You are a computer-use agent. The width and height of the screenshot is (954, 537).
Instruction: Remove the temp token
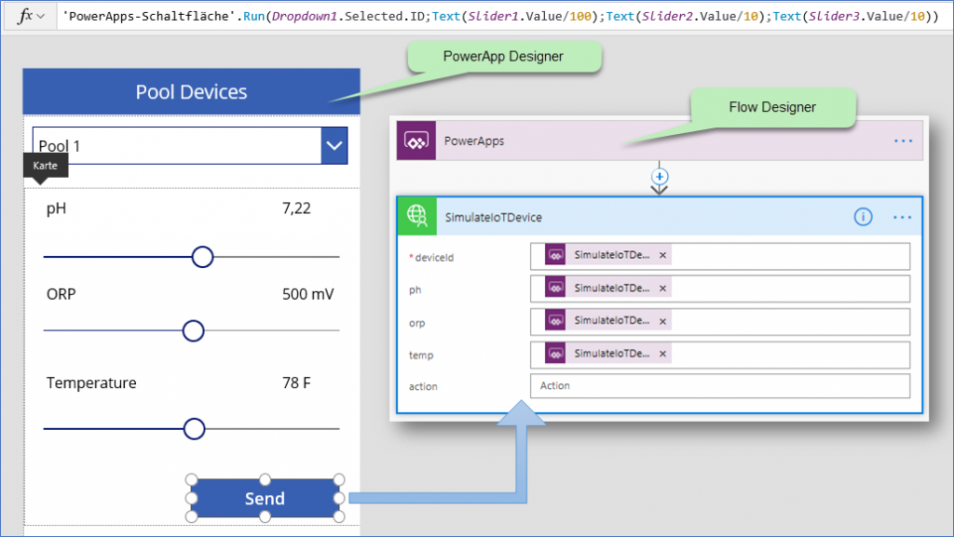[x=662, y=354]
